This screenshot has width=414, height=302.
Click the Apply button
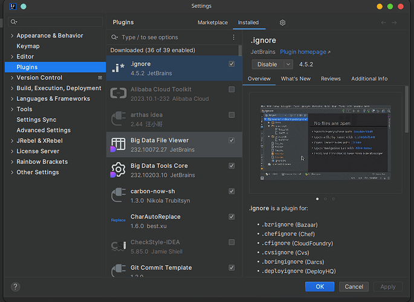tap(388, 287)
